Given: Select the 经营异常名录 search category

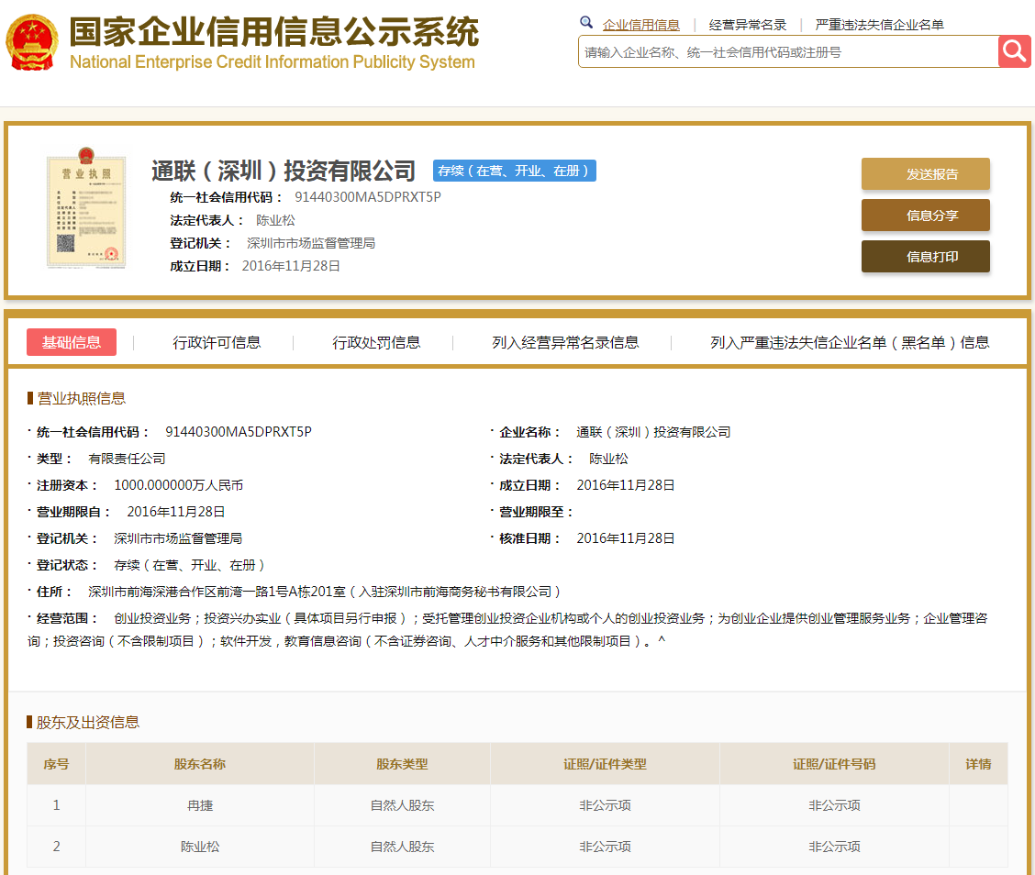Looking at the screenshot, I should tap(748, 25).
